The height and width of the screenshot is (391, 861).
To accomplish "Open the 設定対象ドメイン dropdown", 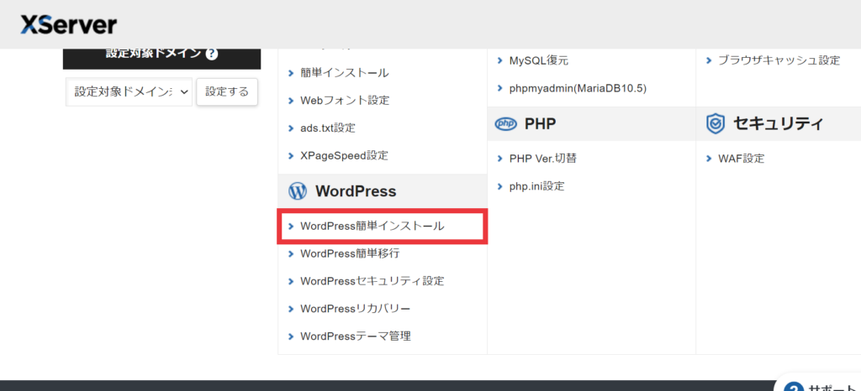I will (129, 91).
